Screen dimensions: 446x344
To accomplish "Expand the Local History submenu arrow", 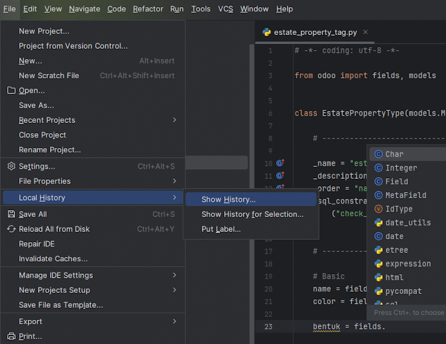I will tap(174, 197).
